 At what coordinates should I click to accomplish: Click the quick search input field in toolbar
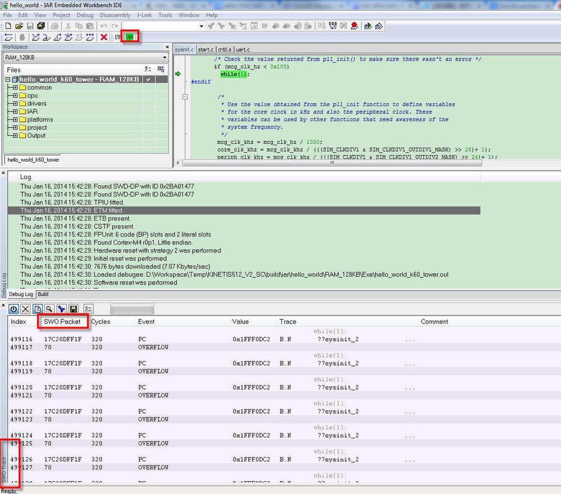161,26
